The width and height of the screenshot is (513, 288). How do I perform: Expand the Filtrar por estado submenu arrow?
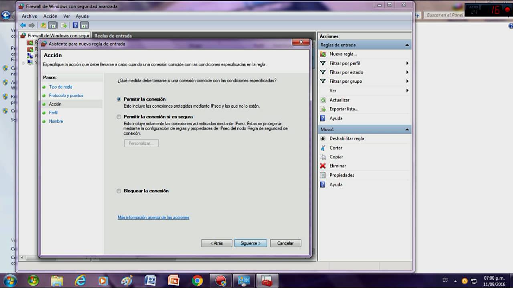pyautogui.click(x=407, y=72)
